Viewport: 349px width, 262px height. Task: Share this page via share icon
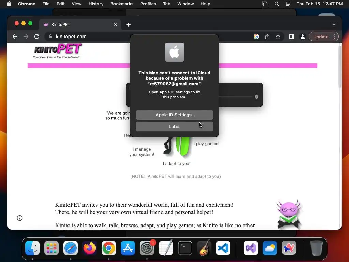[x=267, y=37]
